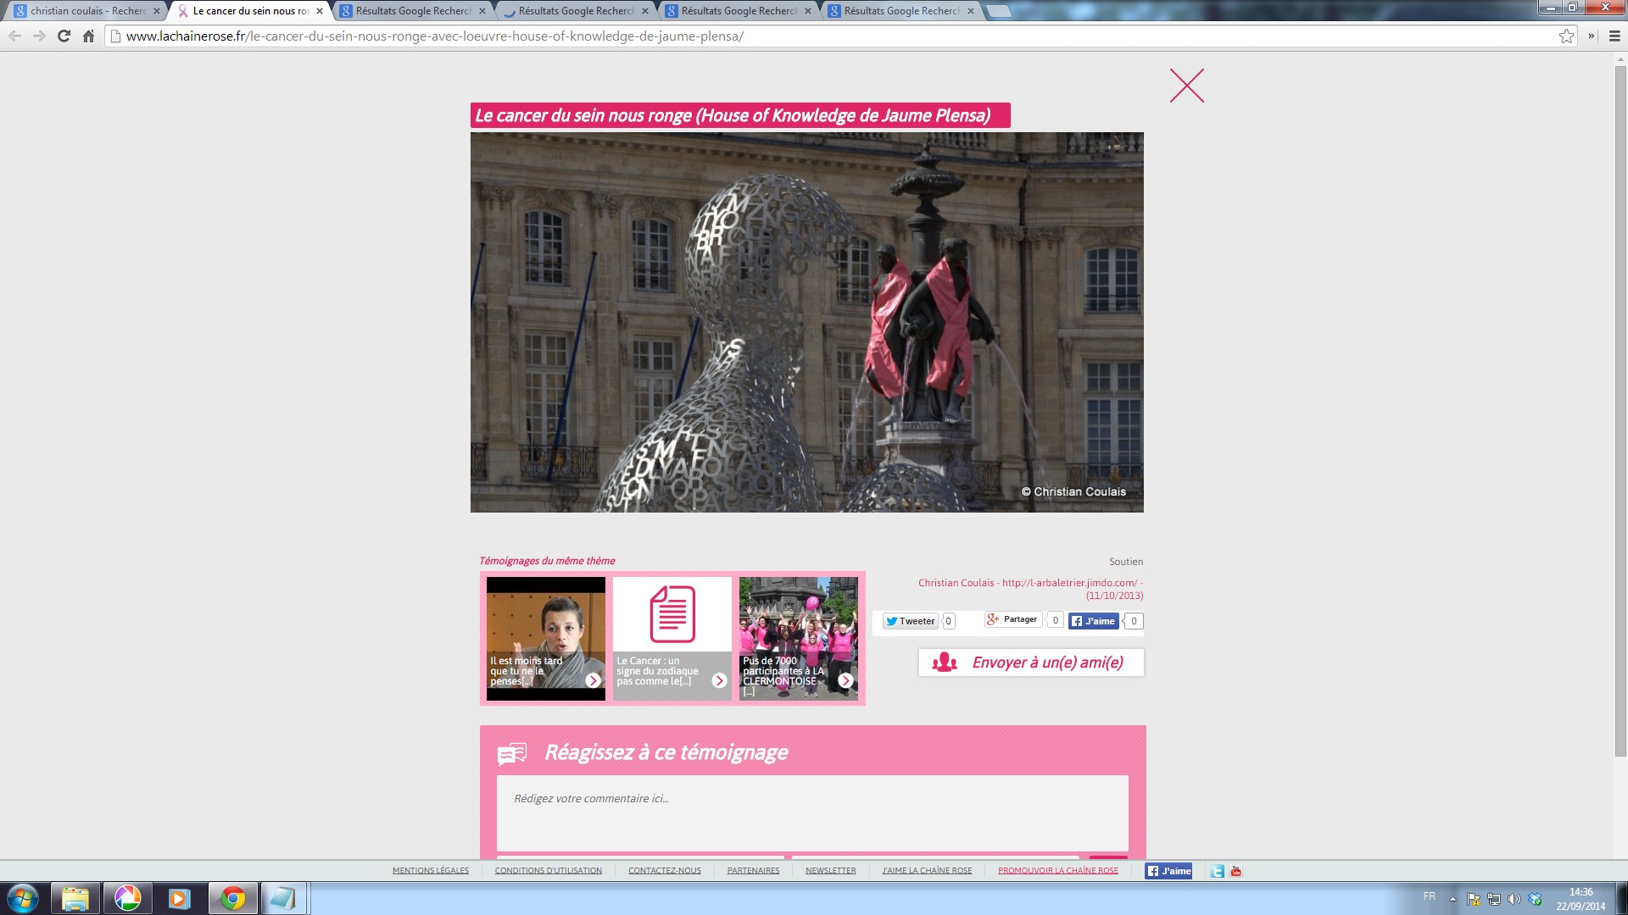Click the House of Knowledge main photo
Viewport: 1628px width, 915px height.
click(806, 322)
